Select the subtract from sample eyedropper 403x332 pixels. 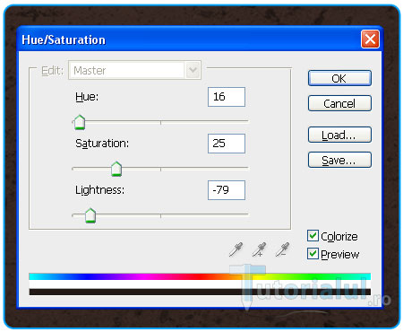282,249
